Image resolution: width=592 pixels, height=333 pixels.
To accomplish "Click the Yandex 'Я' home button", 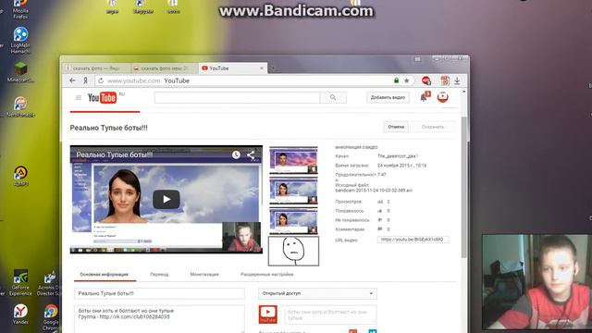I will pos(85,80).
